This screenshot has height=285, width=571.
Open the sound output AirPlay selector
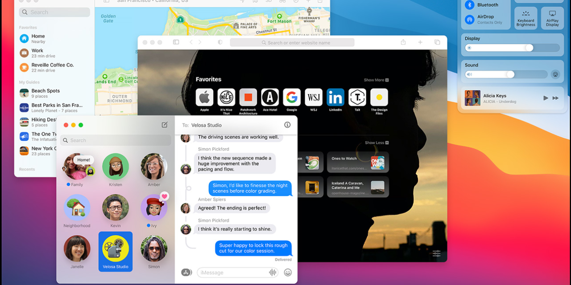point(555,75)
